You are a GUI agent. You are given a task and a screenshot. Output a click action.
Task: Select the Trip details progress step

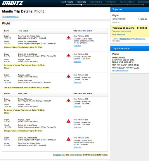coord(81,2)
